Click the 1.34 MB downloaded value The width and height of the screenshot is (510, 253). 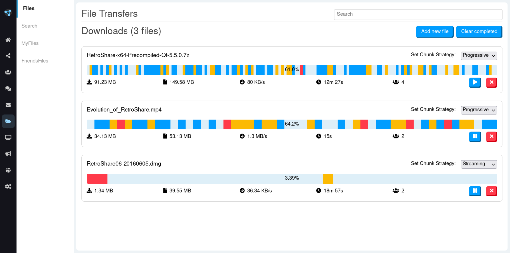[104, 191]
